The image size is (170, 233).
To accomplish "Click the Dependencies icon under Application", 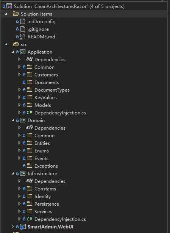I will point(30,59).
